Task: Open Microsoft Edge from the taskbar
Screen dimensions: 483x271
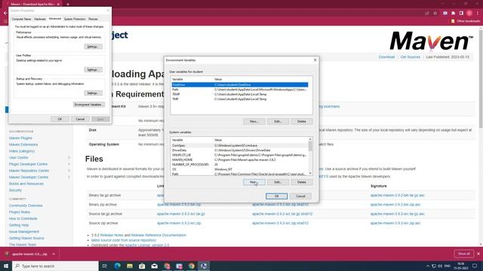Action: tap(118, 266)
